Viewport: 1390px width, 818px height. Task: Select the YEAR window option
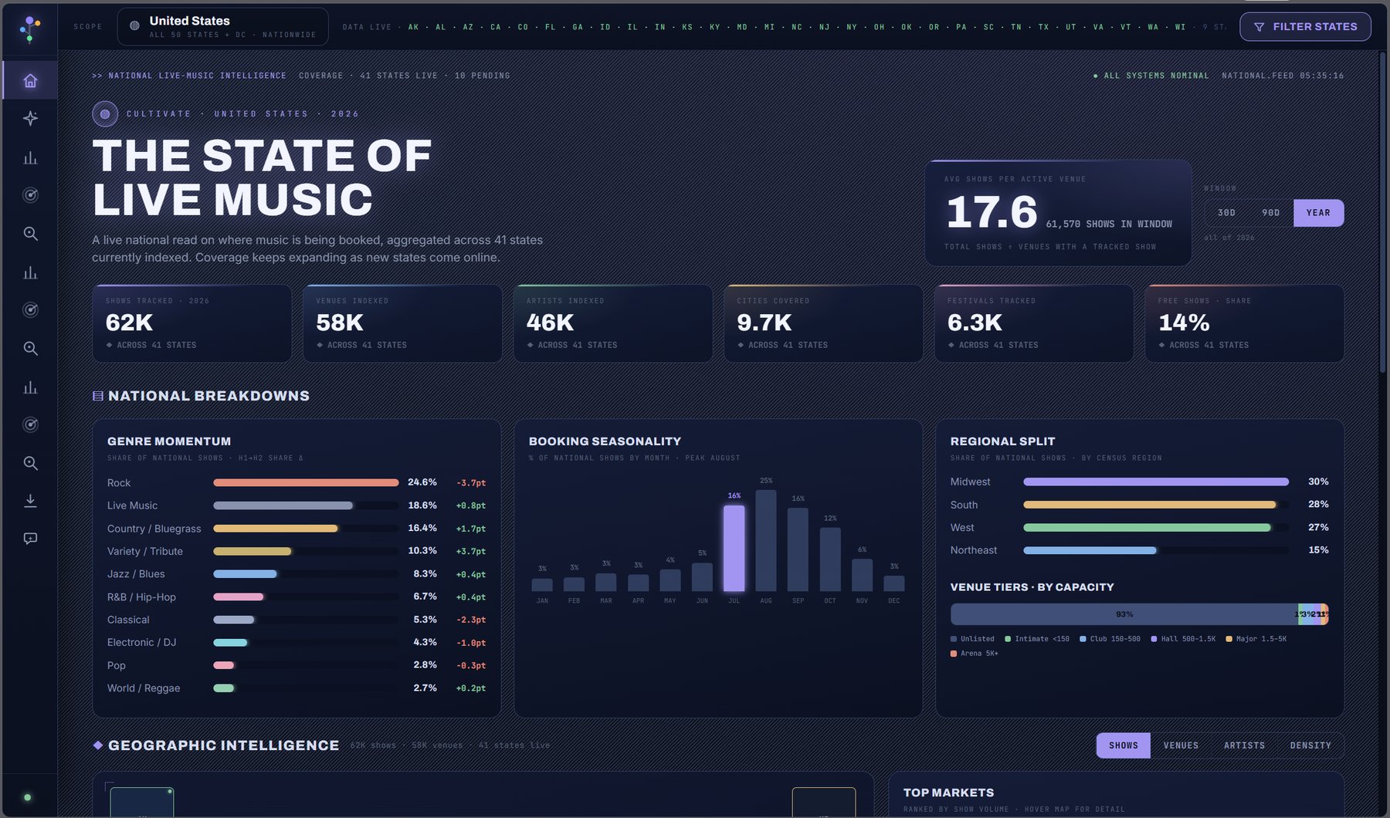[1318, 213]
